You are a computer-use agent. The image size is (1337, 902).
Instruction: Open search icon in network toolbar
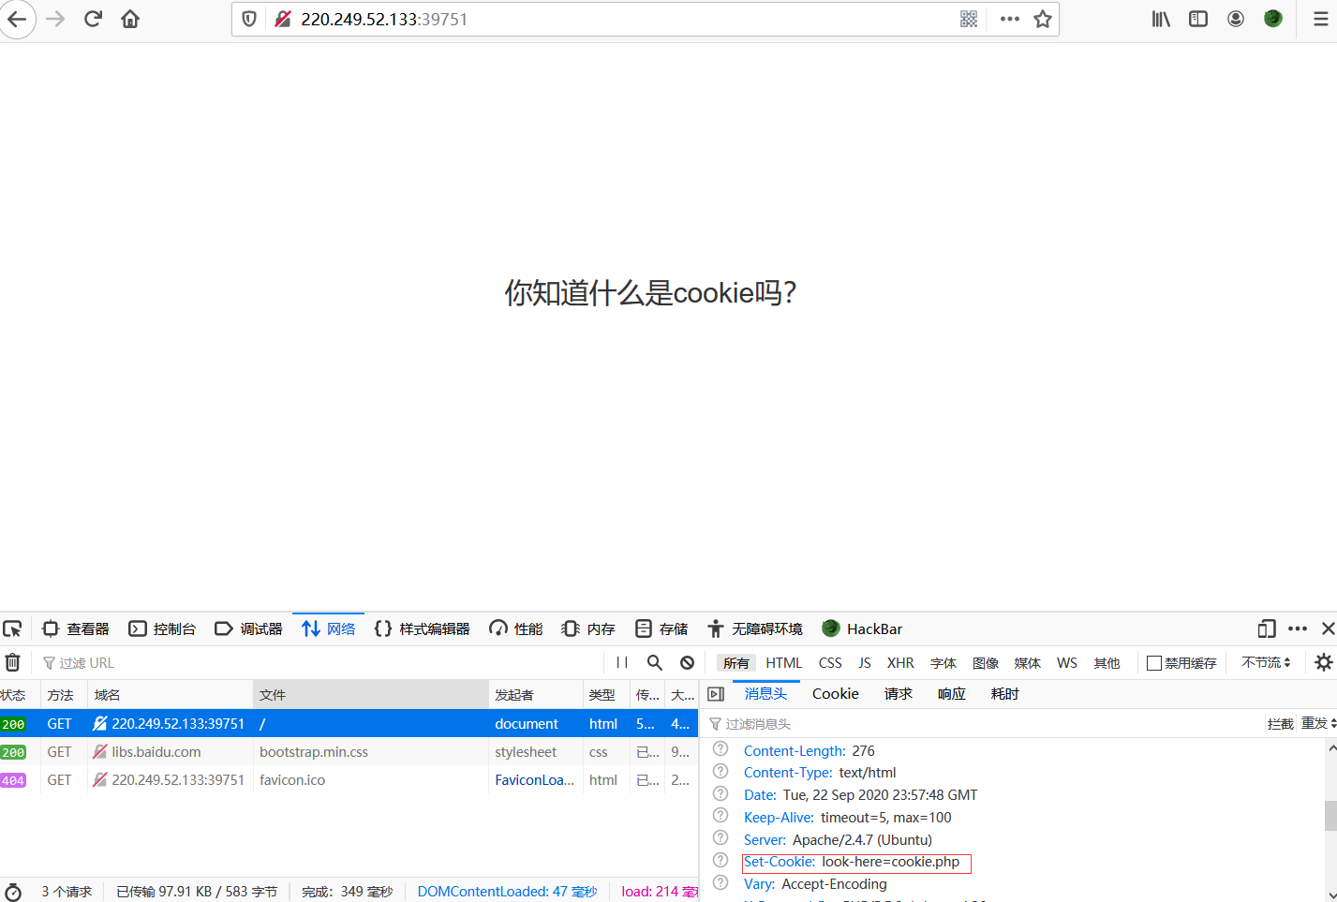tap(655, 662)
